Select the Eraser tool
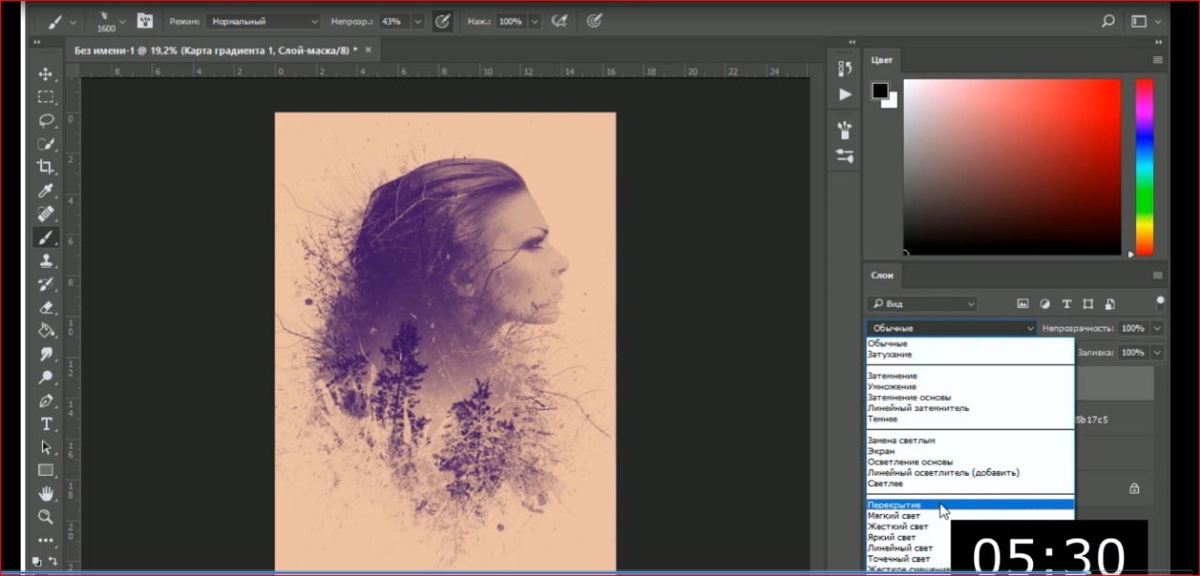Viewport: 1200px width, 576px height. (45, 307)
